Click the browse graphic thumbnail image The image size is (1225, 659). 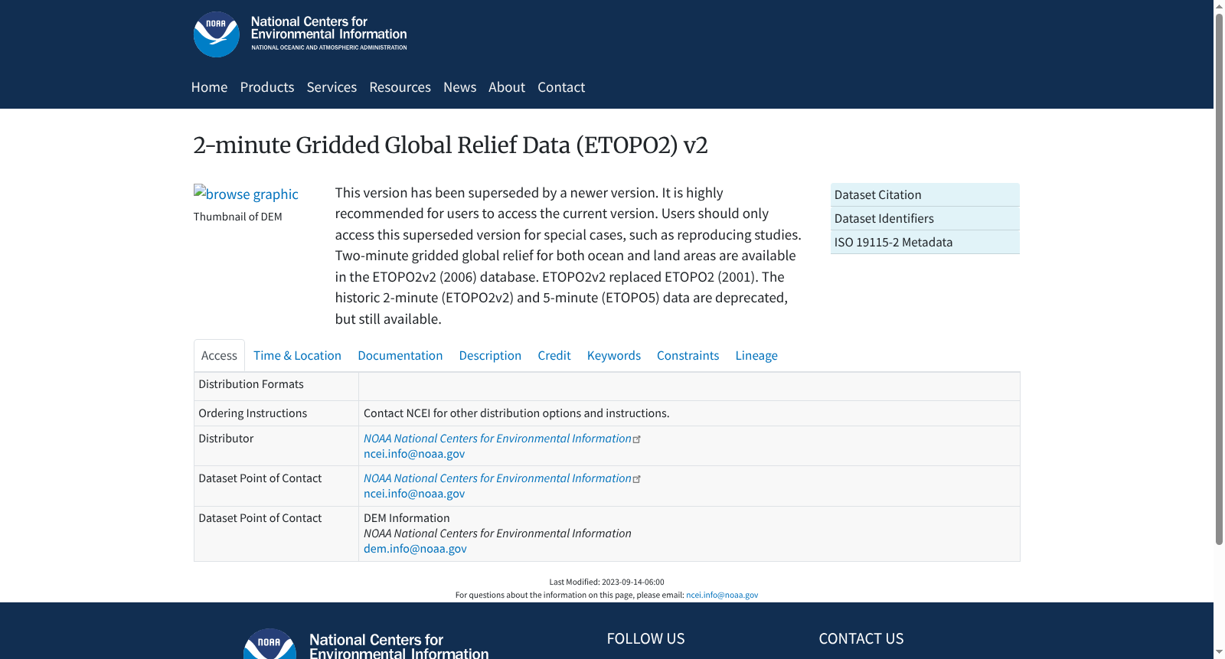click(x=246, y=194)
